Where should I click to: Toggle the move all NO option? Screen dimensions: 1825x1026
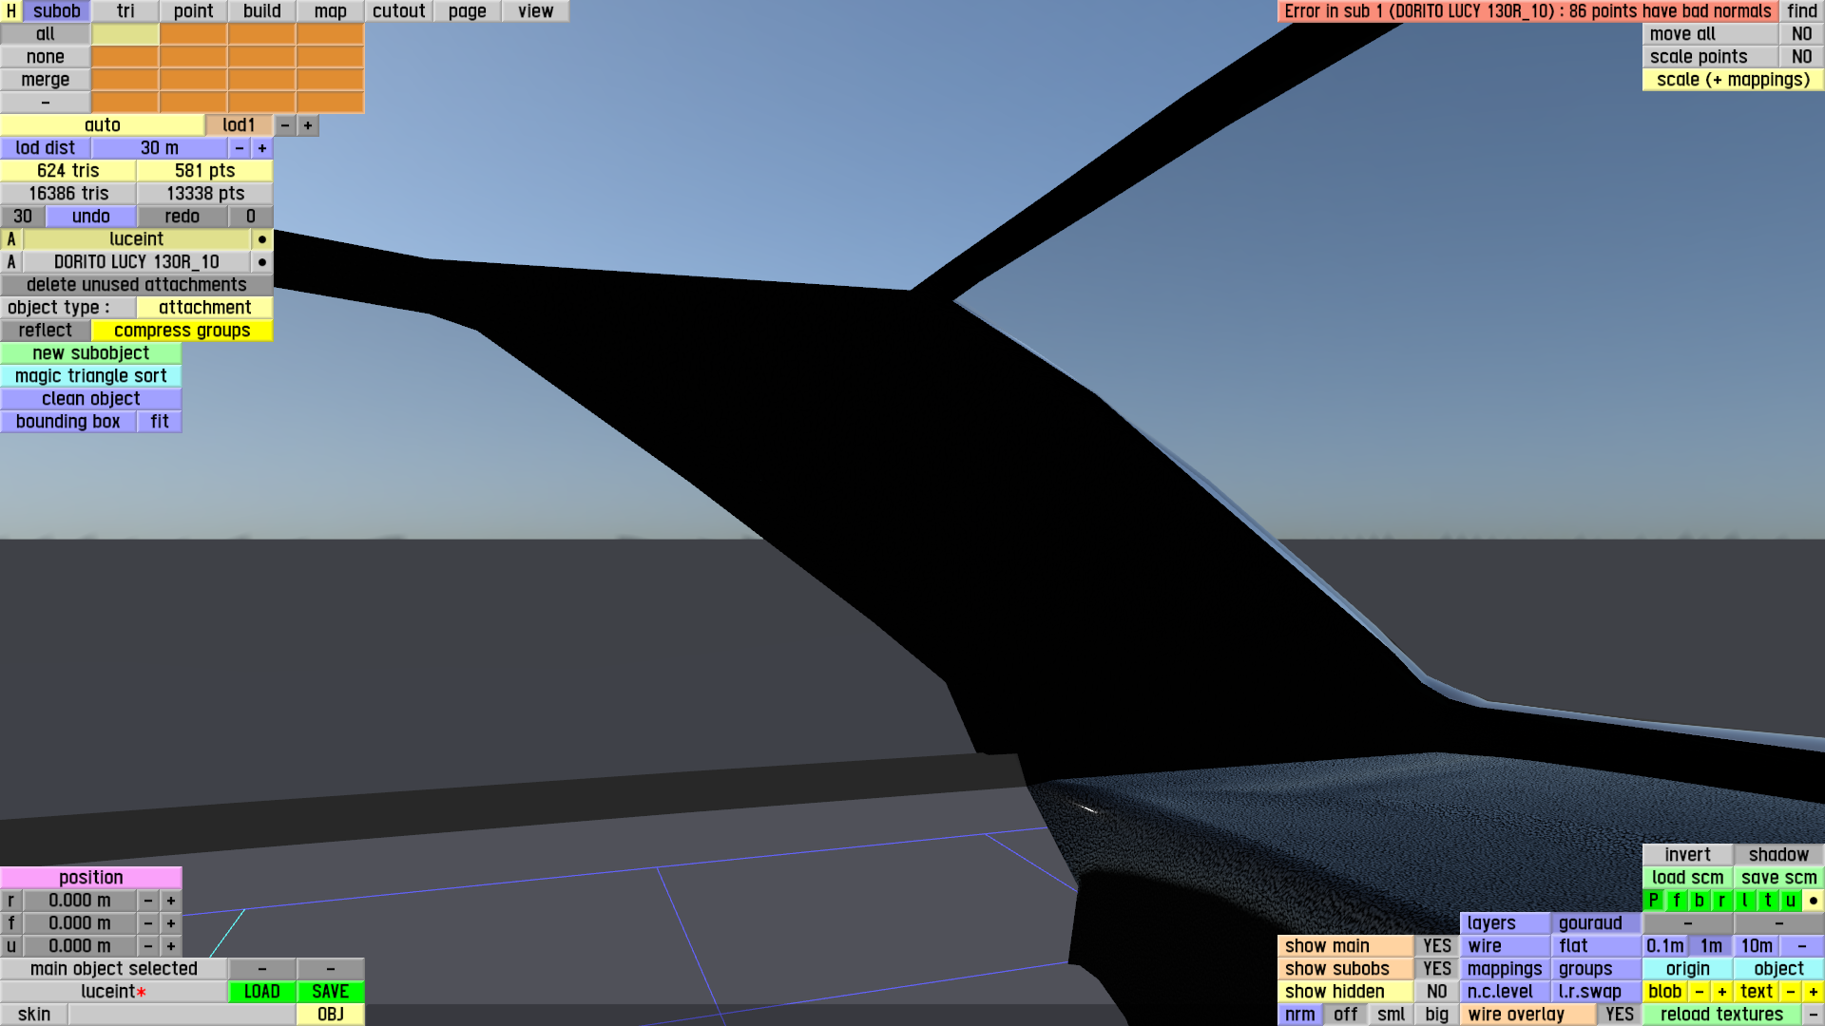[1801, 34]
